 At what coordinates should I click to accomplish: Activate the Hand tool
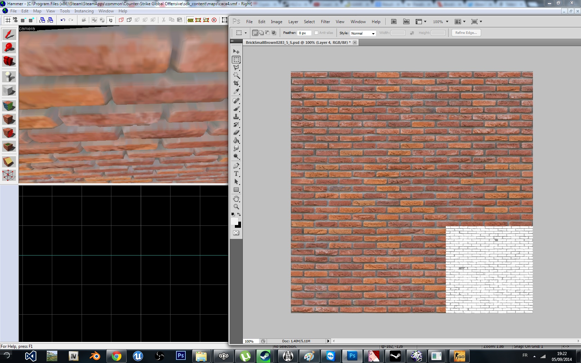point(236,199)
